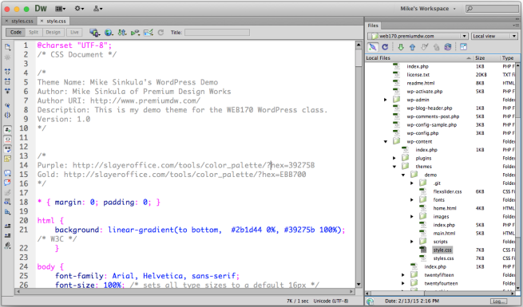
Task: Open the web170.premiumdw.com site dropdown
Action: 418,36
